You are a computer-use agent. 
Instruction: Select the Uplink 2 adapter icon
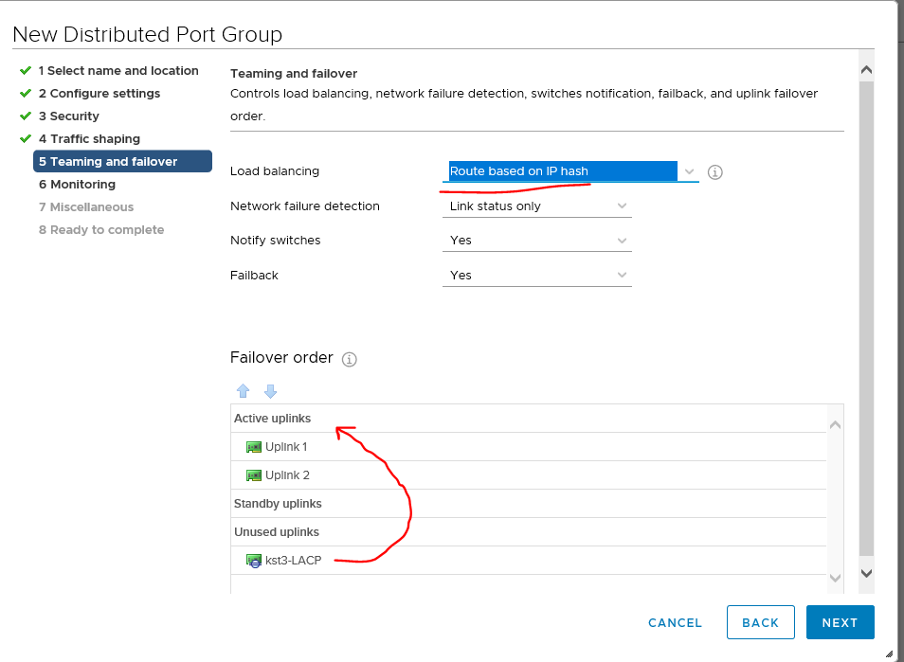pyautogui.click(x=253, y=474)
